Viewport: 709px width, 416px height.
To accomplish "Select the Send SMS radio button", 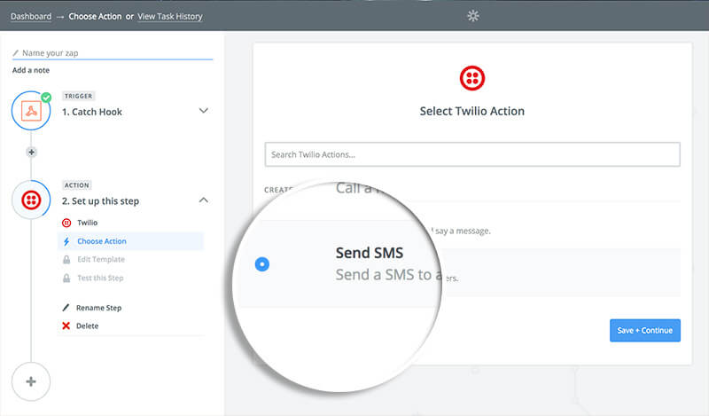I will 262,264.
